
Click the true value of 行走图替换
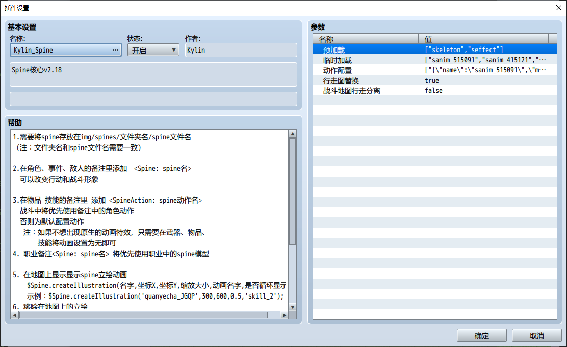pyautogui.click(x=432, y=80)
